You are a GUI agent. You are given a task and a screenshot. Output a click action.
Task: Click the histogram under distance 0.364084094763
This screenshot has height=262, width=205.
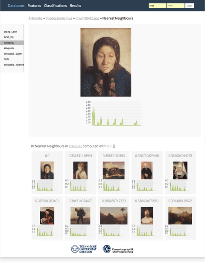(178, 186)
